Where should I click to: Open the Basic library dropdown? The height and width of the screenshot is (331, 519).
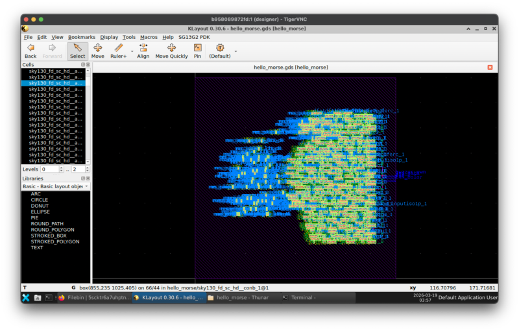click(x=56, y=186)
